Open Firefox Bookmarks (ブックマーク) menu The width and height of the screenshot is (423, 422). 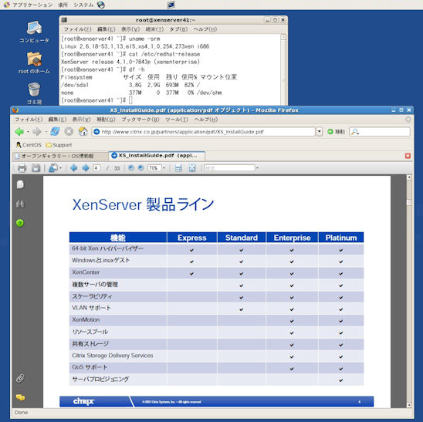[140, 119]
